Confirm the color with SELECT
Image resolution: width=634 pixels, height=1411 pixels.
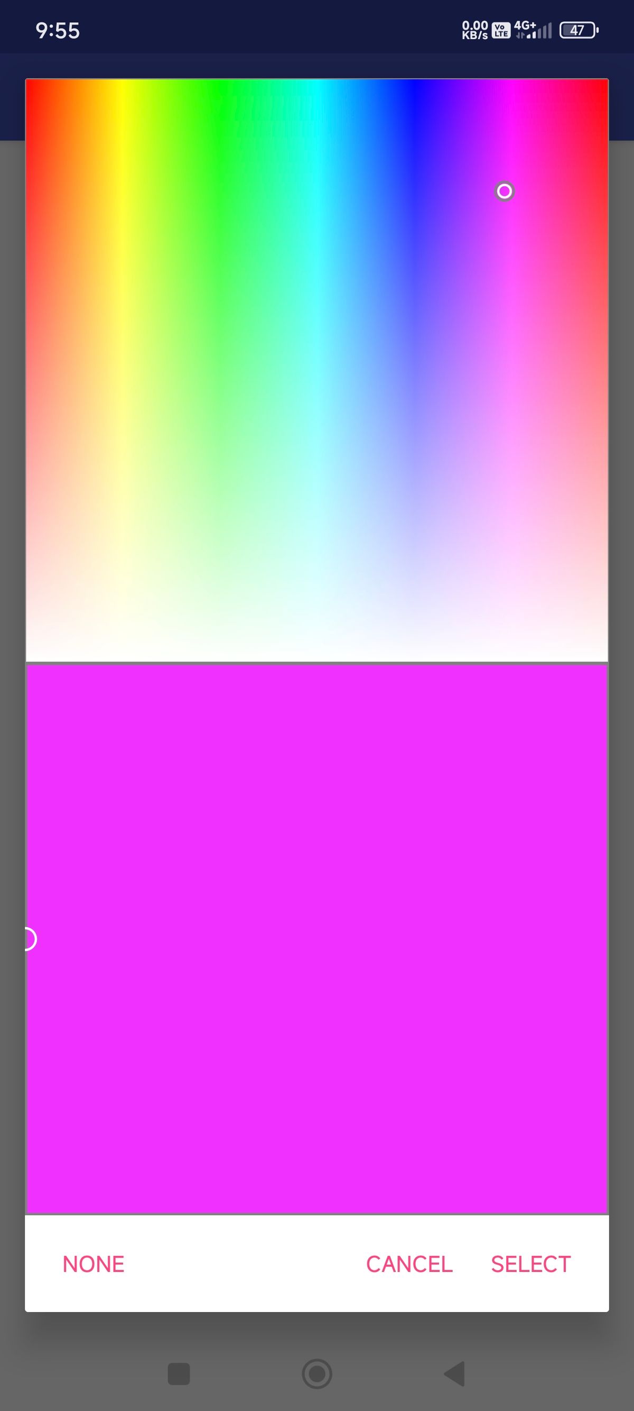530,1264
